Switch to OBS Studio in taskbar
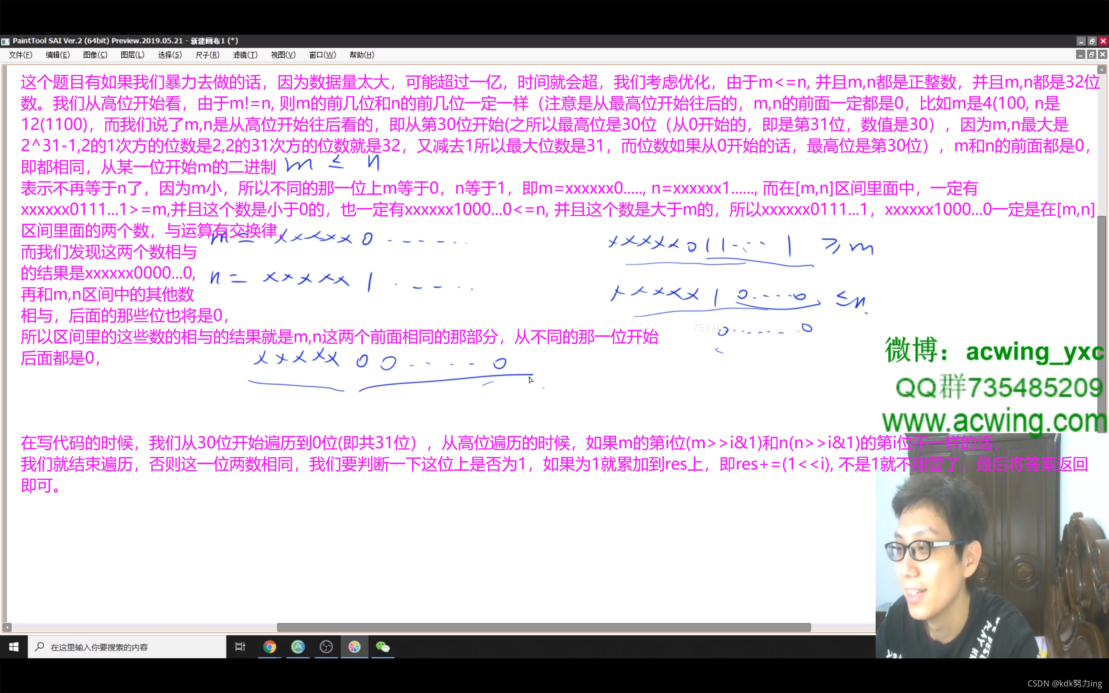 [326, 647]
